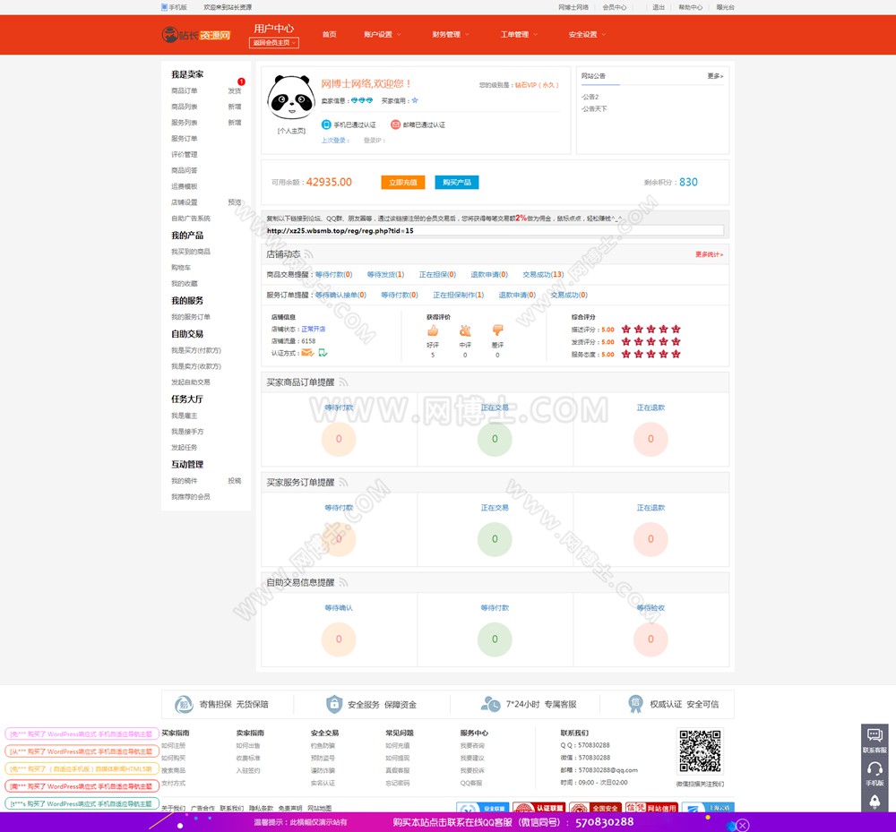Viewport: 896px width, 832px height.
Task: Click the 帮助中心 link in the top bar
Action: 690,7
